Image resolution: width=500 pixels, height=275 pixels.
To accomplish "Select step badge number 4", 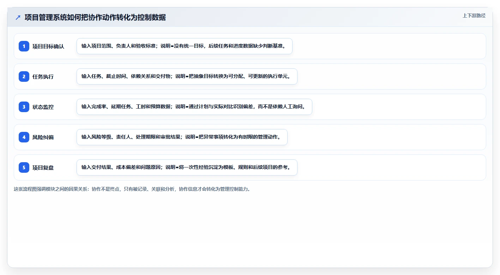I will 24,137.
